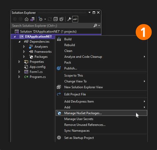Open the Solution Explorer window options dropdown

[89, 13]
